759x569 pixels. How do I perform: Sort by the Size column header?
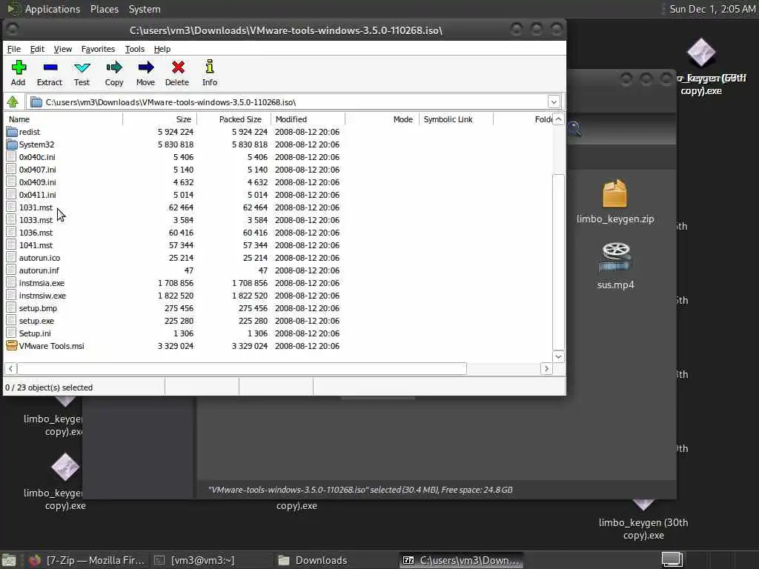(x=160, y=119)
